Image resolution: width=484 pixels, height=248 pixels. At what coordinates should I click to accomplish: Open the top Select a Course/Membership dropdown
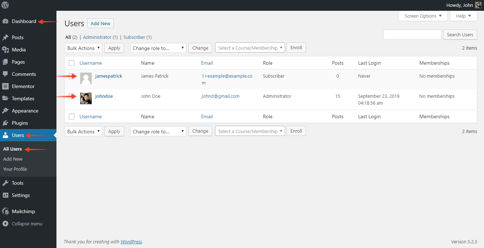pyautogui.click(x=250, y=48)
